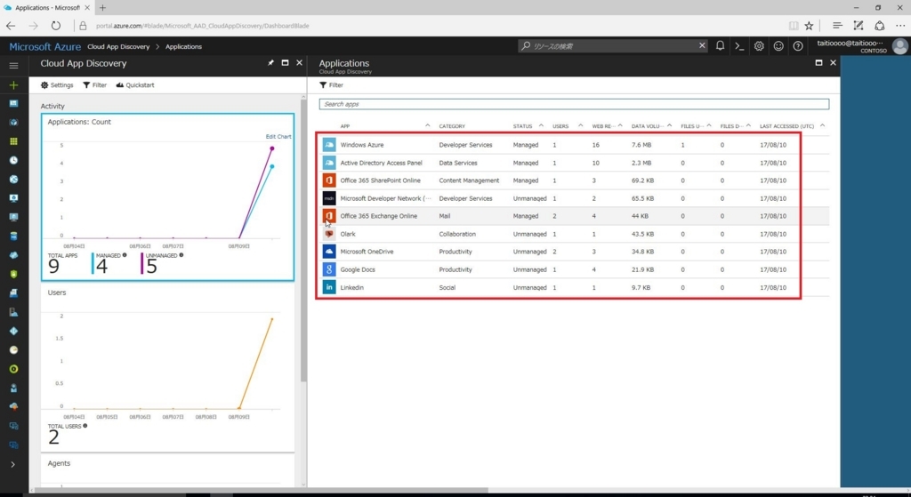This screenshot has height=497, width=911.
Task: Click in the Search apps field
Action: [x=574, y=104]
